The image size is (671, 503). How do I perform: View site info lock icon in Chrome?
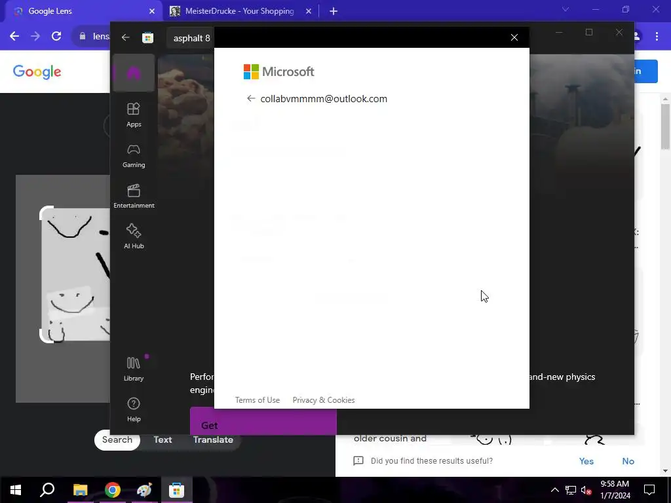pyautogui.click(x=83, y=37)
